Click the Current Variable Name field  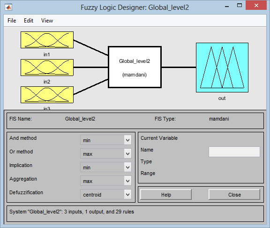point(234,152)
